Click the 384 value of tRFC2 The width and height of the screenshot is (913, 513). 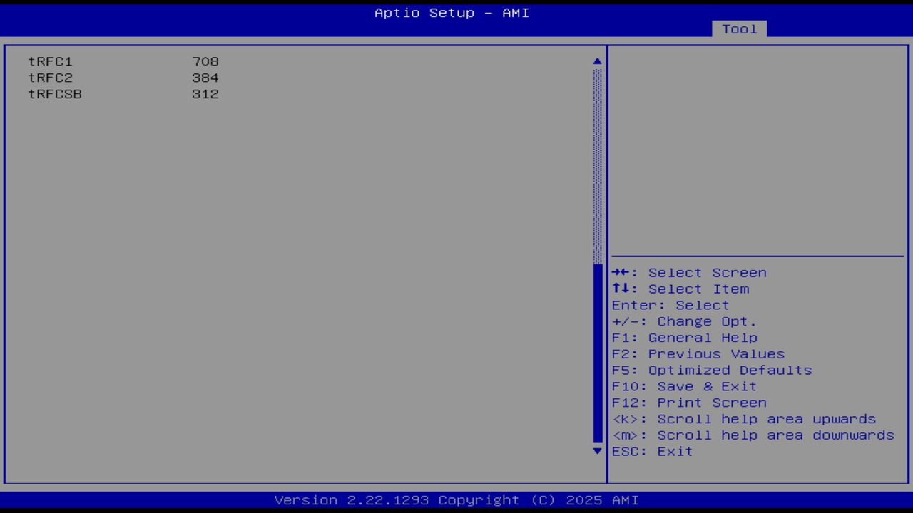coord(205,78)
